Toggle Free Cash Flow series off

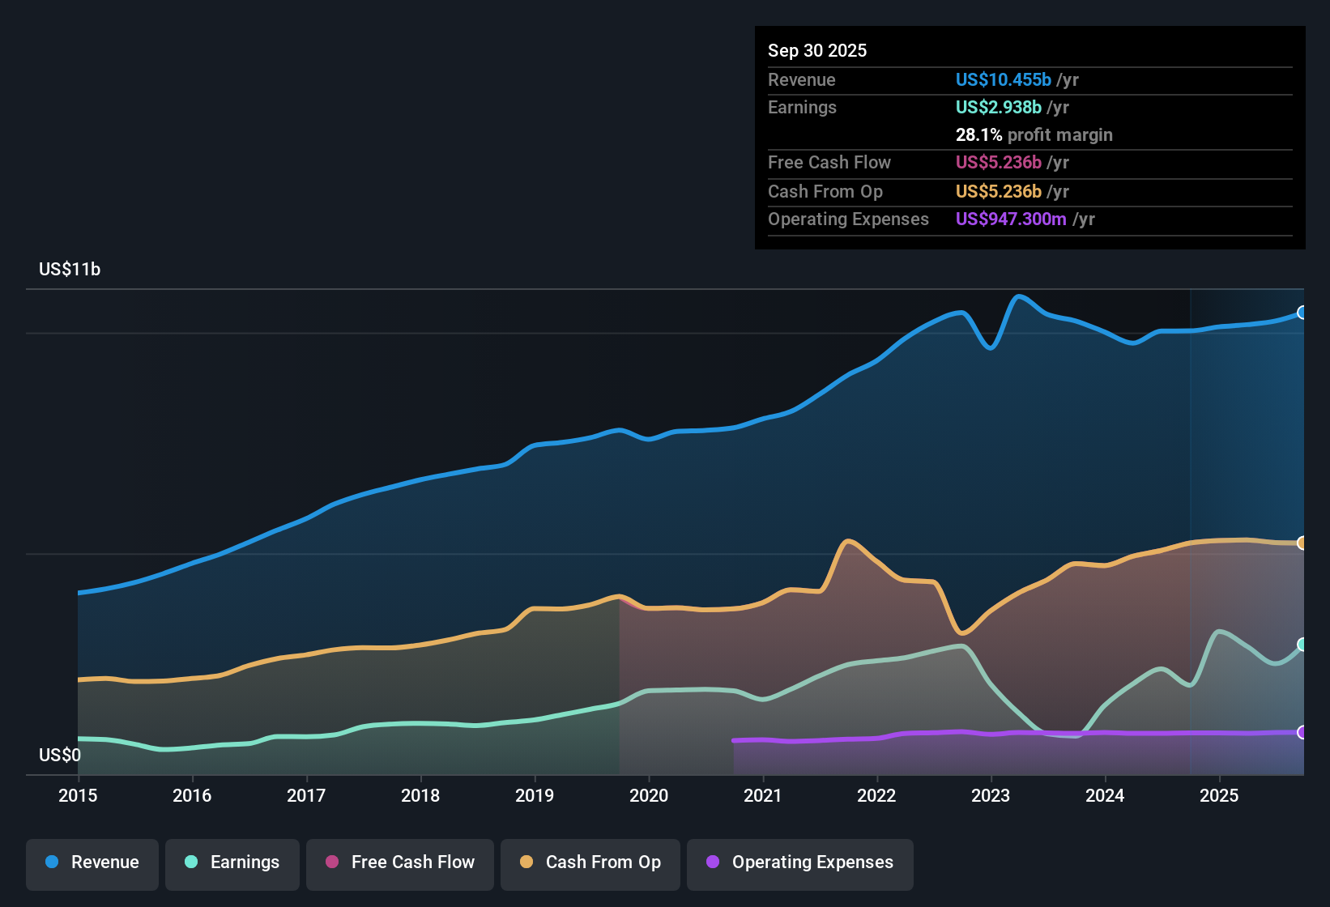click(399, 862)
